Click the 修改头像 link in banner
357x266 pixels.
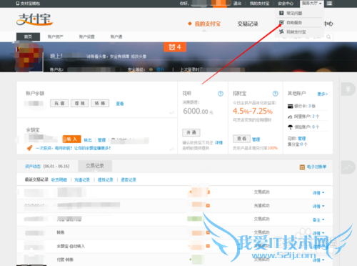pyautogui.click(x=139, y=56)
